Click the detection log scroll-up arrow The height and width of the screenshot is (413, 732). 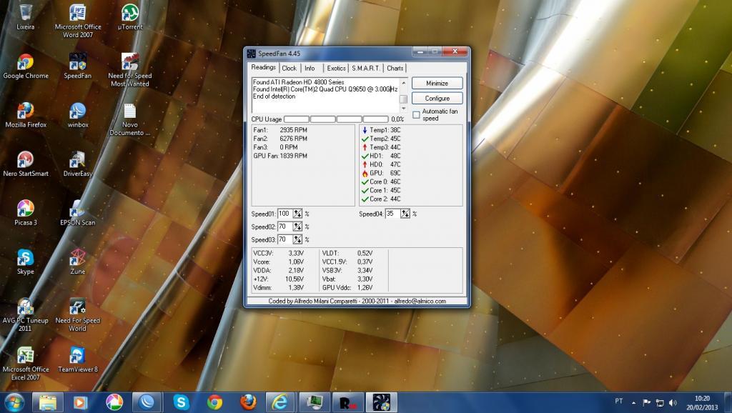click(403, 83)
